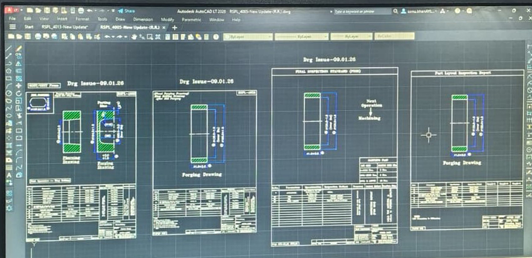Select 'Piercing Drawing' label text
The image size is (532, 258).
[x=71, y=160]
